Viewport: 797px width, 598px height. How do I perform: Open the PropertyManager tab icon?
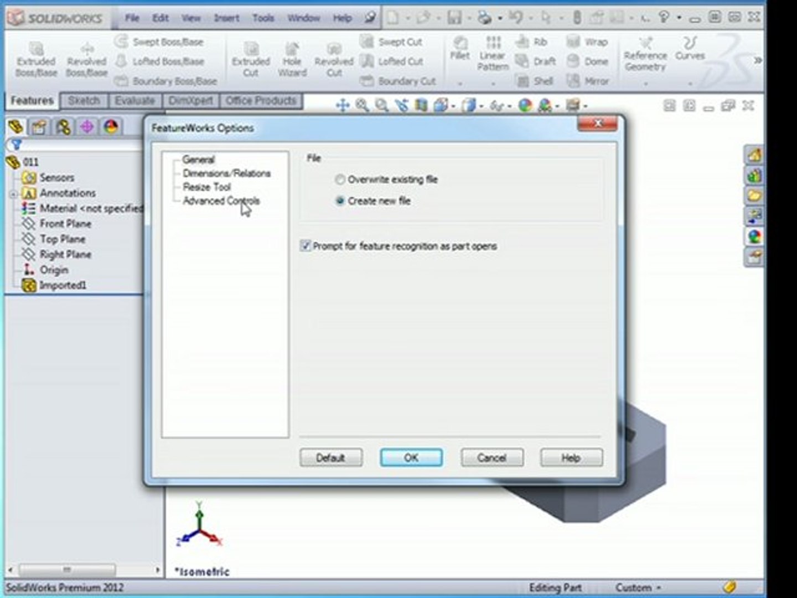point(39,127)
